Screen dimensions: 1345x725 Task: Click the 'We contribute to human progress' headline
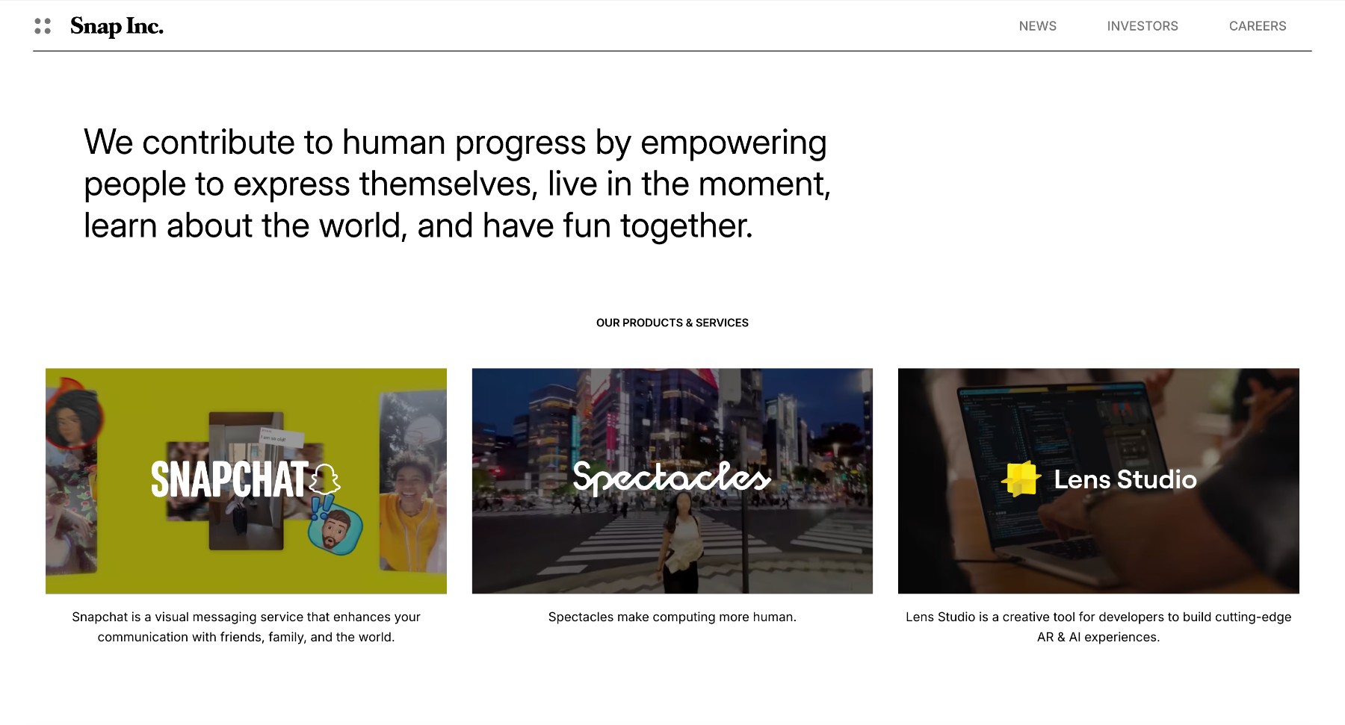click(456, 184)
